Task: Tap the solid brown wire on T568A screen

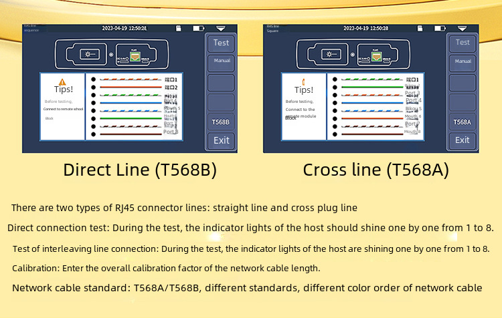Action: (372, 134)
